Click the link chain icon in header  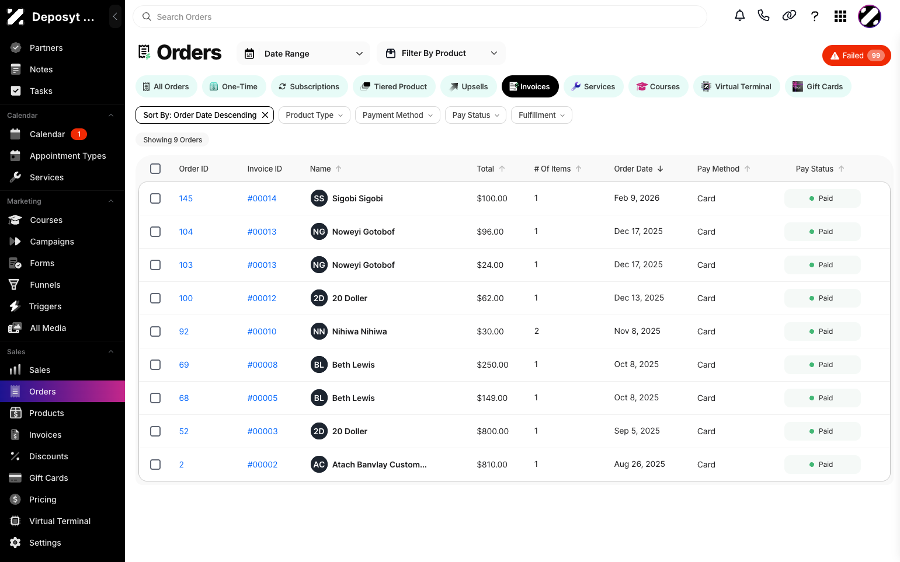789,16
